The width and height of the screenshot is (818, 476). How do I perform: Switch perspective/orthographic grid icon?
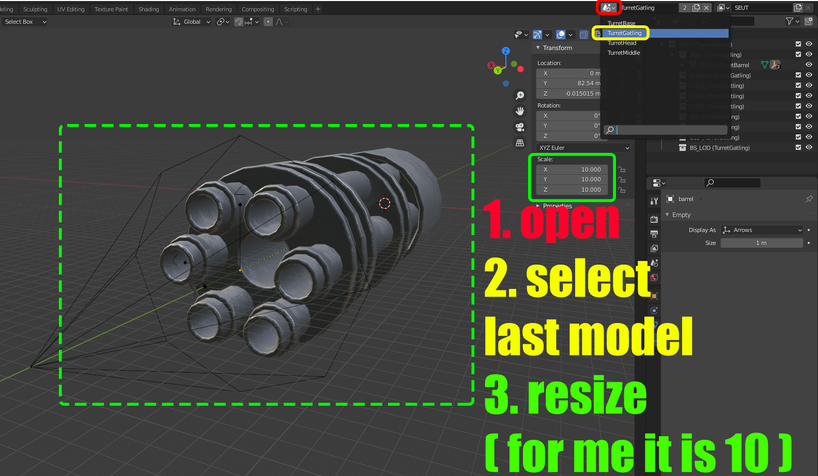(520, 143)
